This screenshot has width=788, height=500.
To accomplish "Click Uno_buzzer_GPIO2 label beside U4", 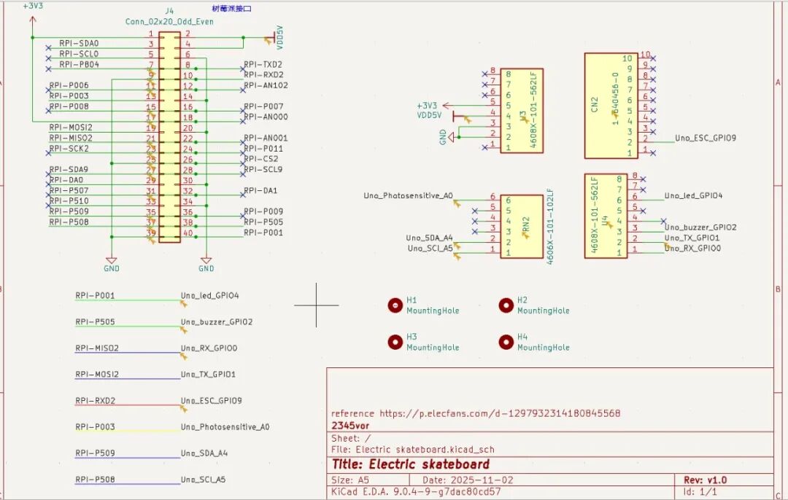I will (x=700, y=227).
